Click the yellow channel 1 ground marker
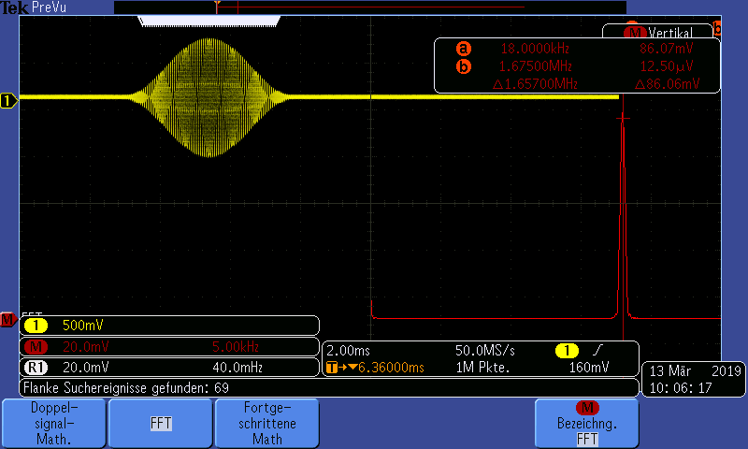This screenshot has width=748, height=449. tap(9, 100)
